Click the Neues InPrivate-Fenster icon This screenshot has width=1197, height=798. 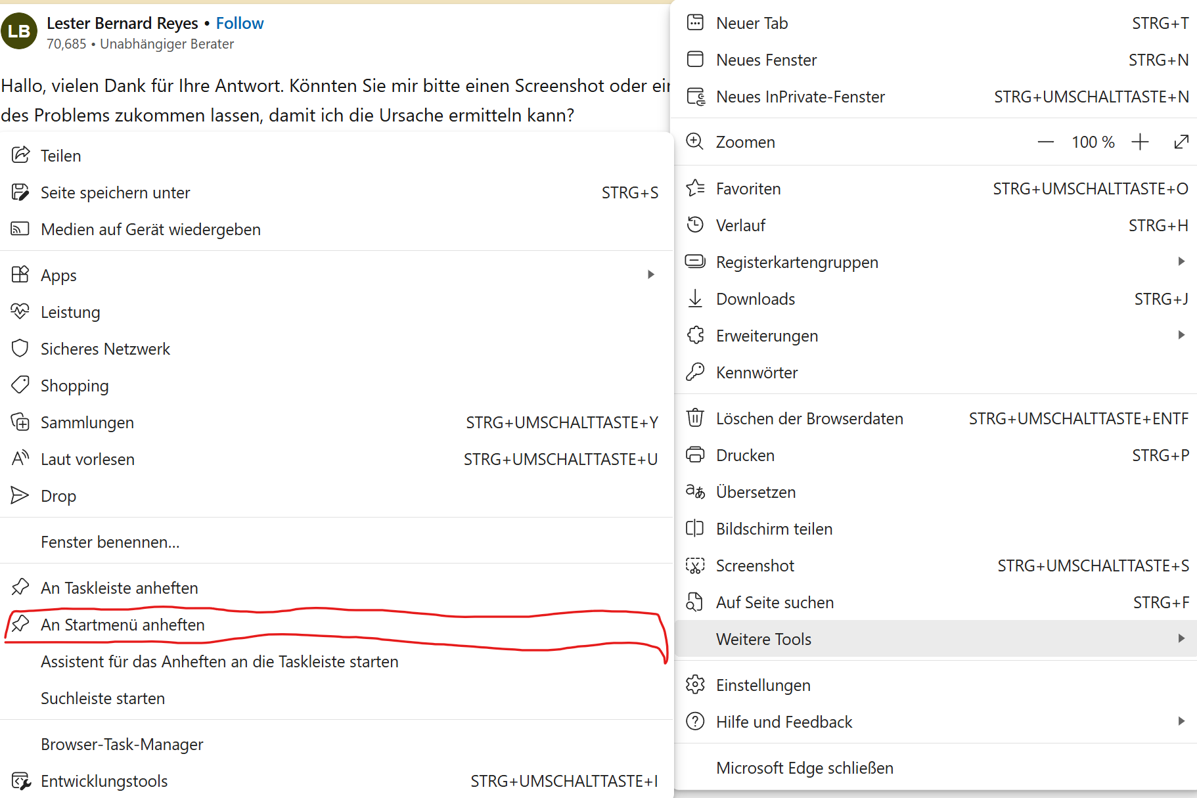point(696,97)
